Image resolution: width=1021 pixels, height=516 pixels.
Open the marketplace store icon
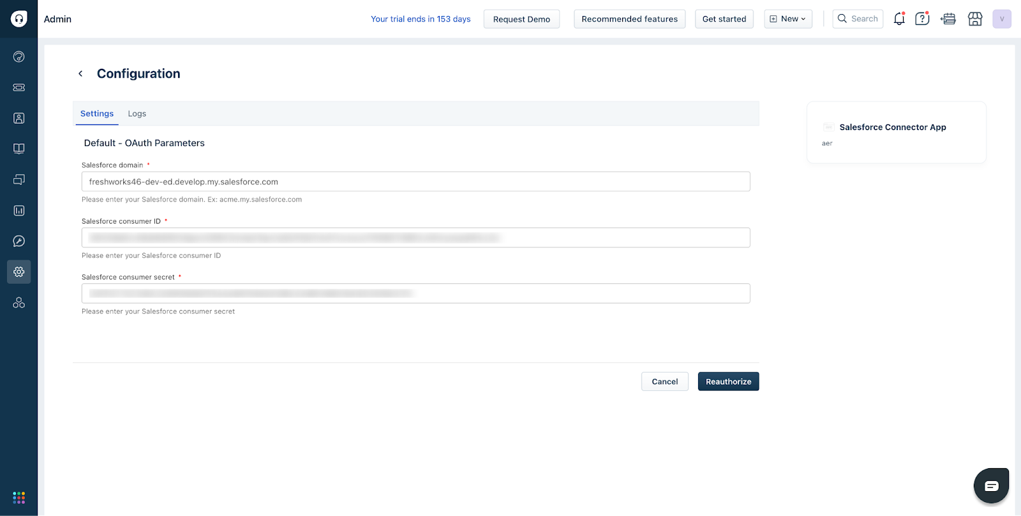coord(975,18)
